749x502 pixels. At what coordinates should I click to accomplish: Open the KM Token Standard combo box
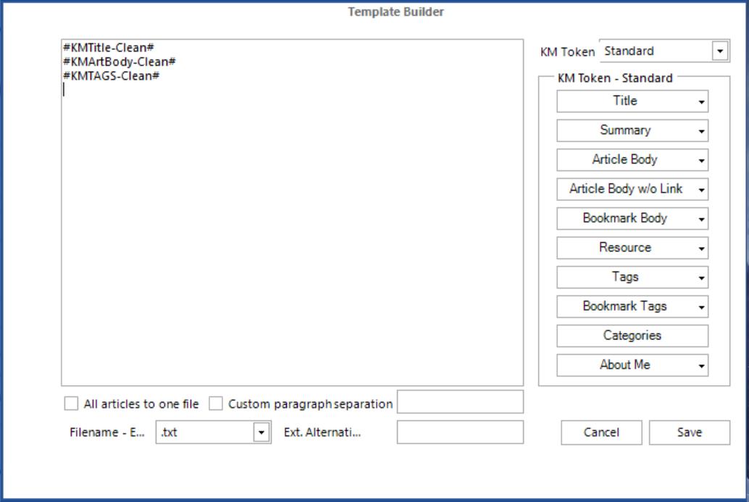coord(719,51)
